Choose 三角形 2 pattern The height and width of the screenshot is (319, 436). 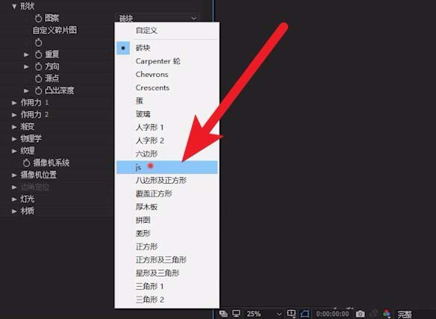(166, 300)
